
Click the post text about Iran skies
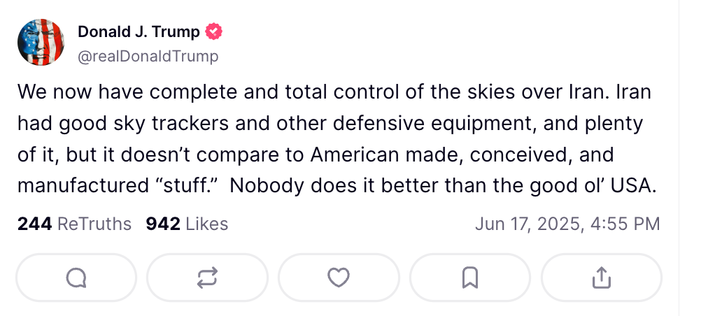click(x=337, y=139)
